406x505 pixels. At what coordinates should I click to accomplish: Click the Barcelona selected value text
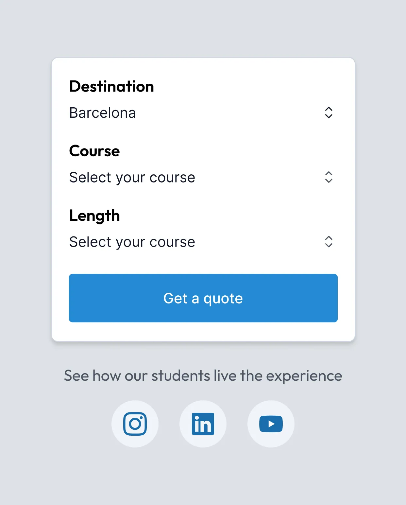tap(102, 113)
